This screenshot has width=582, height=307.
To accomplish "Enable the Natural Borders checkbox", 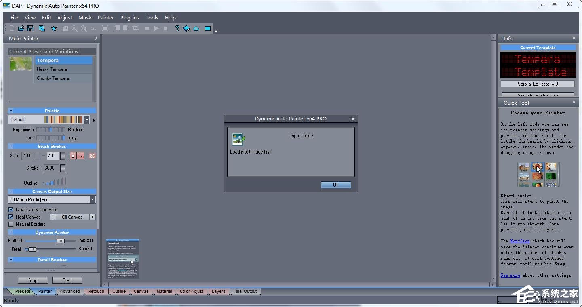I will [x=11, y=224].
